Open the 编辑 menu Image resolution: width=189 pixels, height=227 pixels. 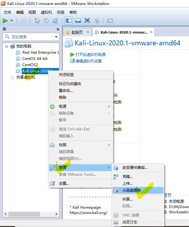[x=20, y=12]
